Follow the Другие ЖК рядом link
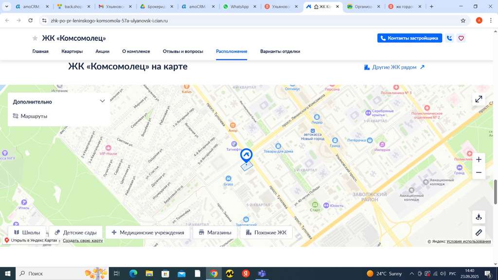The height and width of the screenshot is (280, 498). tap(394, 67)
